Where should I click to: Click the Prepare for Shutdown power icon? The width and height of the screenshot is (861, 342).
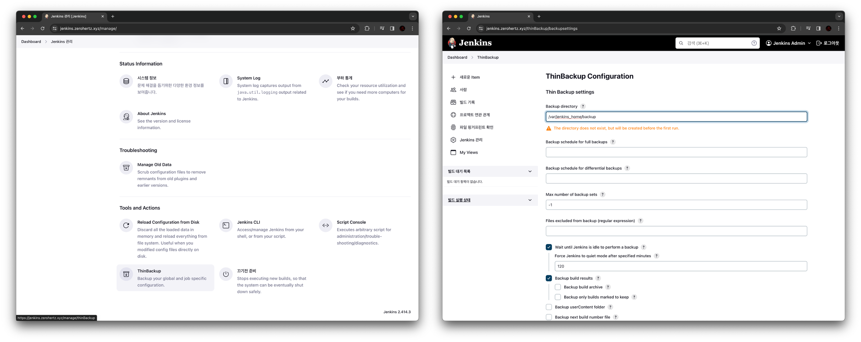pos(226,274)
